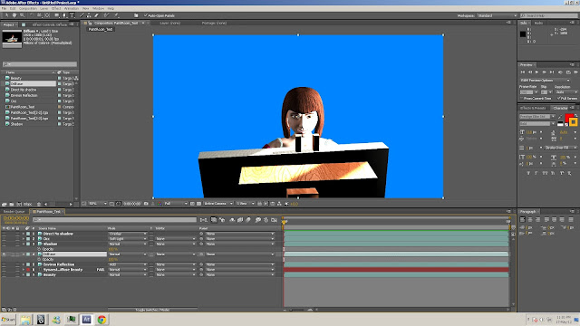Select the Horizontal Type tool
The image size is (580, 326).
[x=72, y=15]
